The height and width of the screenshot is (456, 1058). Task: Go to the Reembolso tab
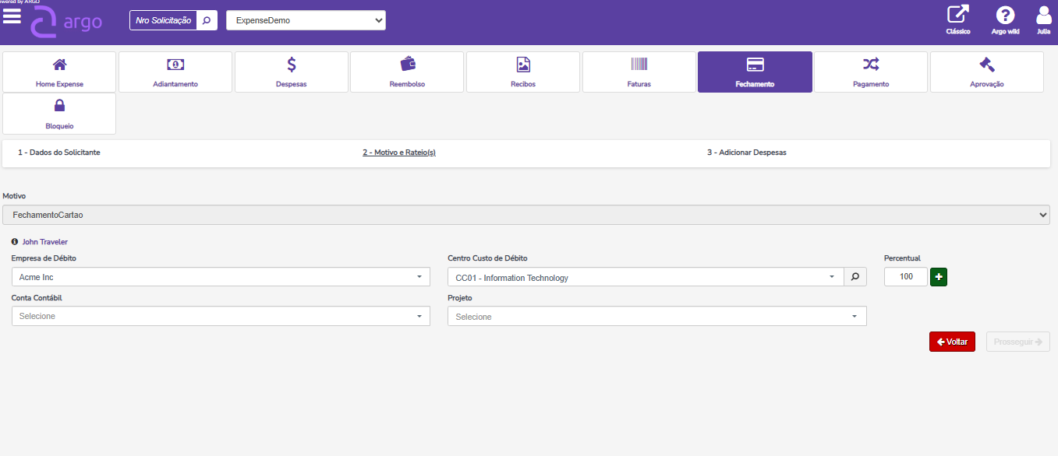(407, 72)
